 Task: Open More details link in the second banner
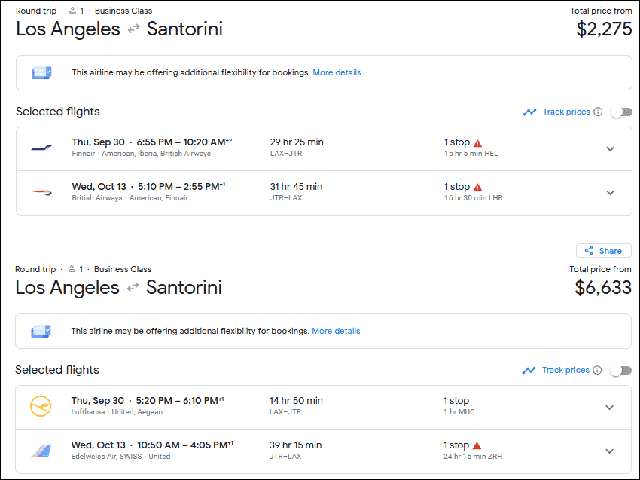[336, 332]
